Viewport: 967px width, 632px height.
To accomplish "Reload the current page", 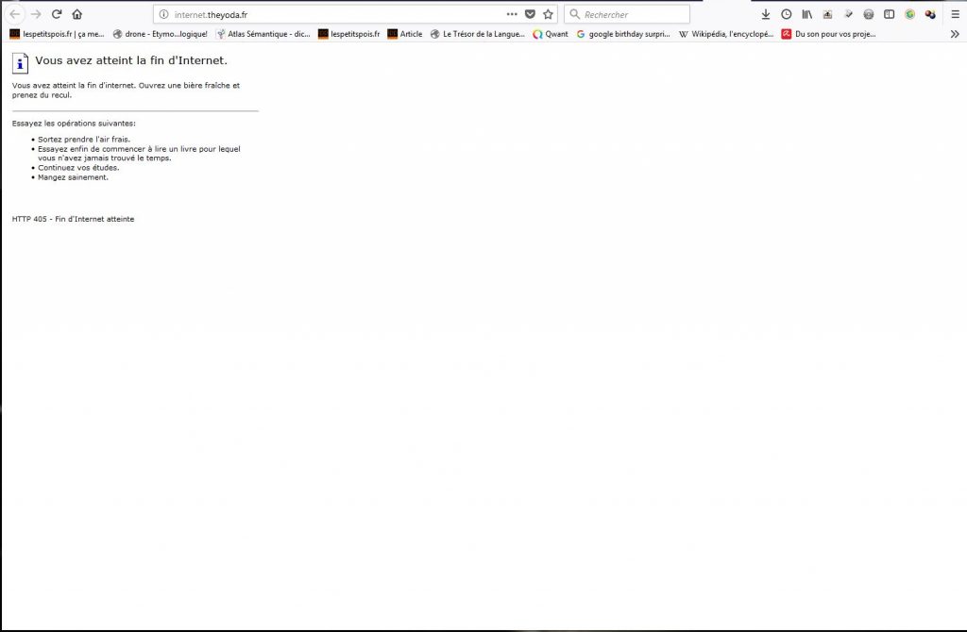I will pos(57,14).
